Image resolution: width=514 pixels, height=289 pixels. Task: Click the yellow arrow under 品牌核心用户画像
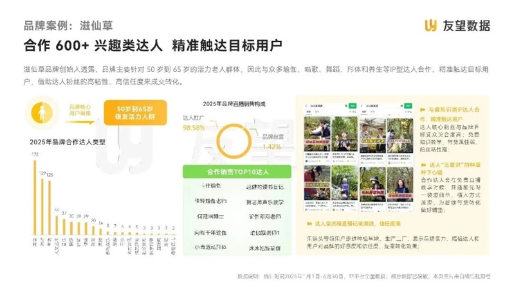click(x=80, y=122)
